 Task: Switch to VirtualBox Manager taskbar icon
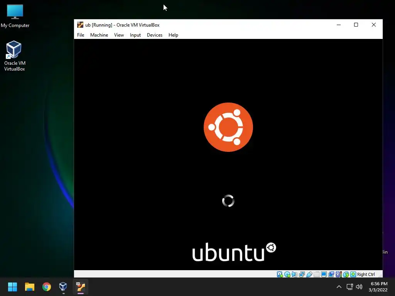click(63, 287)
